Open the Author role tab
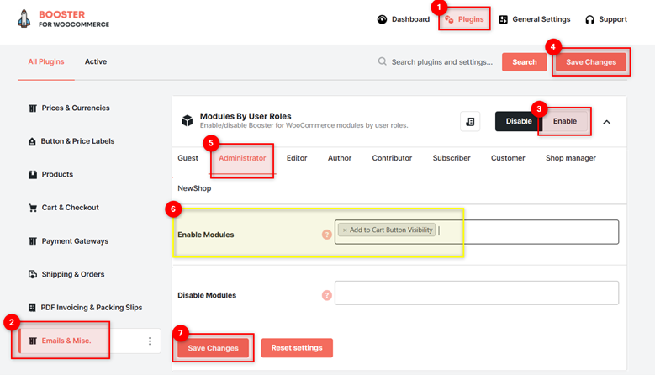The width and height of the screenshot is (655, 375). [x=340, y=158]
